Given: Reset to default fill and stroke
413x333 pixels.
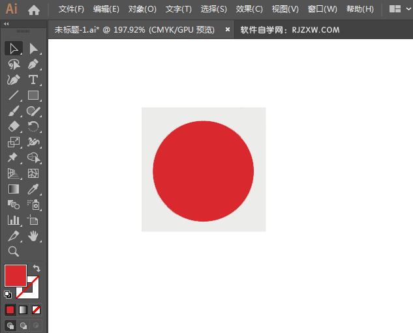Looking at the screenshot, I should pyautogui.click(x=8, y=294).
